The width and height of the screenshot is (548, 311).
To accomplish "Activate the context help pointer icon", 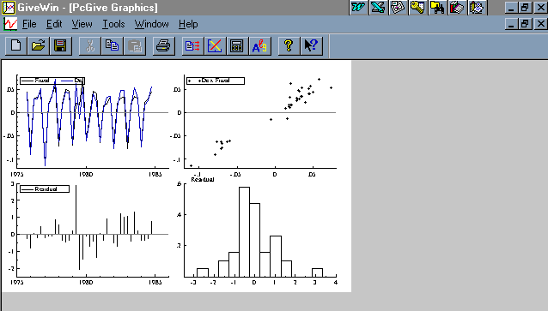I will coord(311,45).
